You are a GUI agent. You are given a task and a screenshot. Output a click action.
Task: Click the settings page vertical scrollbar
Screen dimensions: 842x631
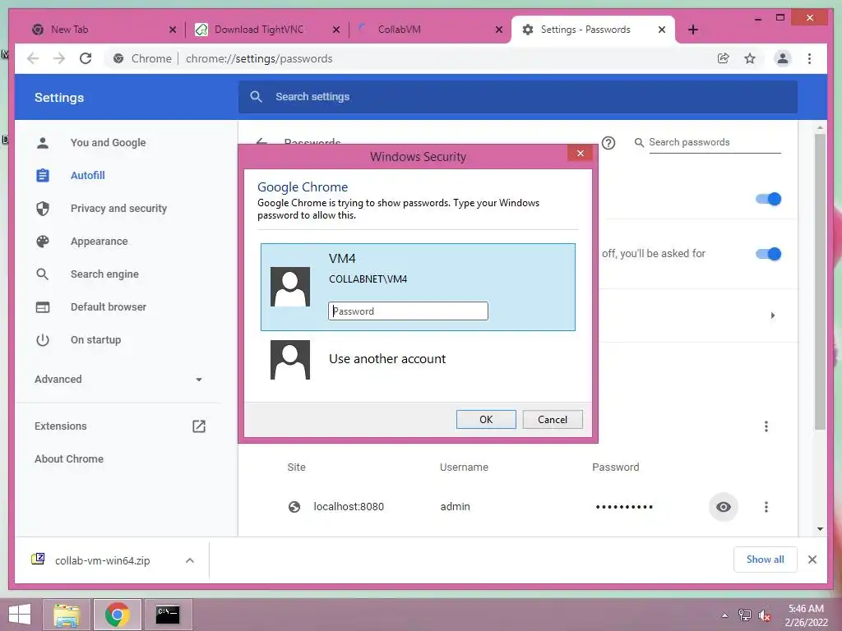[820, 282]
